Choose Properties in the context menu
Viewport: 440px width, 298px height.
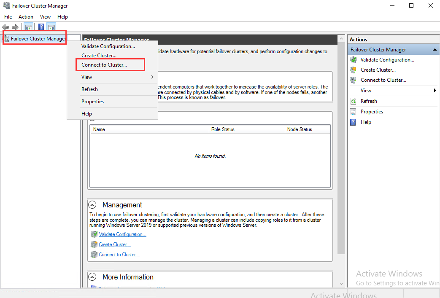pos(112,102)
